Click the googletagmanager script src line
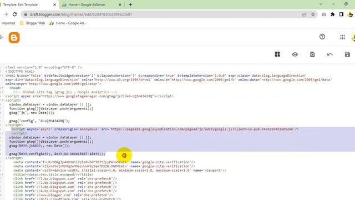Screen dimensions: 355x200 coord(89,96)
